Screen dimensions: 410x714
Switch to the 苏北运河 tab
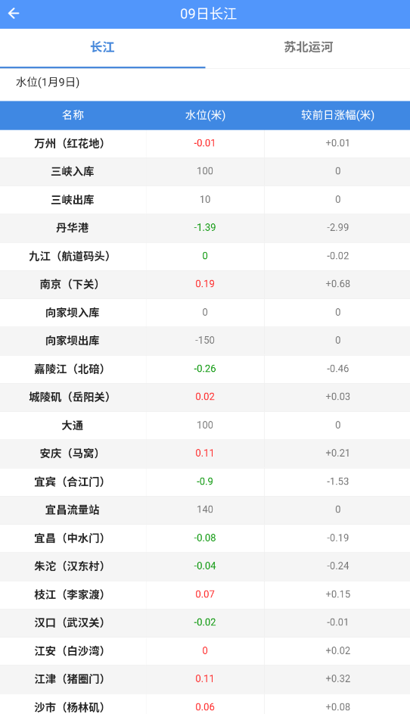pos(308,48)
